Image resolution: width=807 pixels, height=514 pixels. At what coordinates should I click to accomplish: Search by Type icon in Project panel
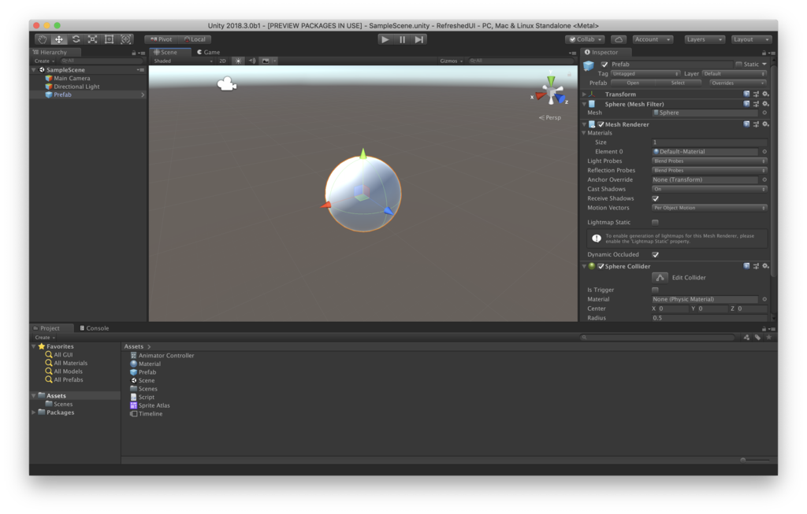(746, 337)
